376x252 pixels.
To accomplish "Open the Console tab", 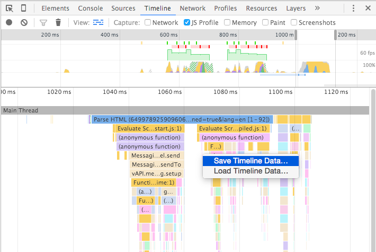I will click(x=91, y=8).
